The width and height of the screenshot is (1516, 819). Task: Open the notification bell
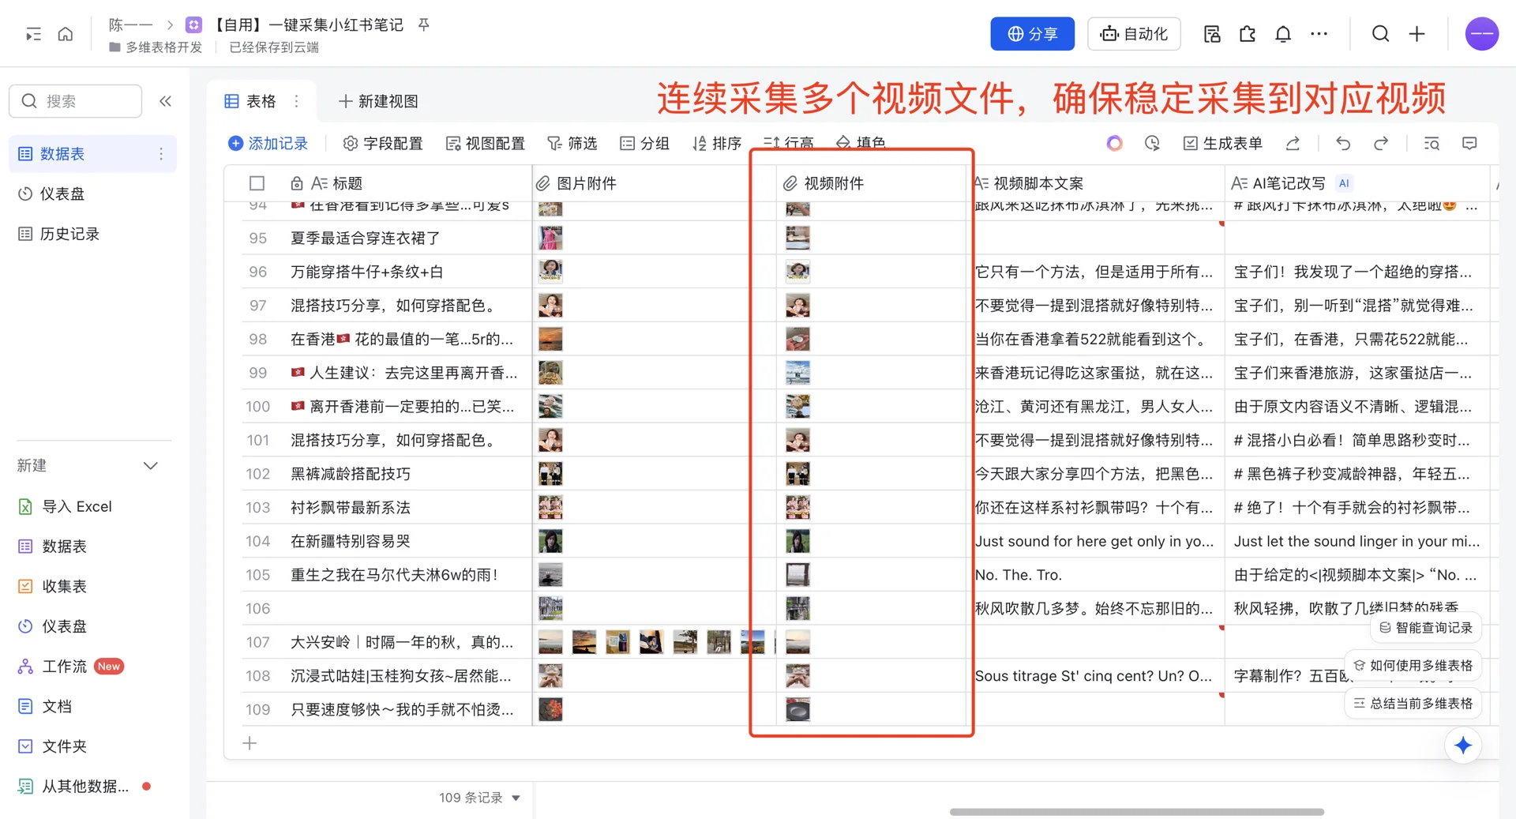click(1282, 34)
